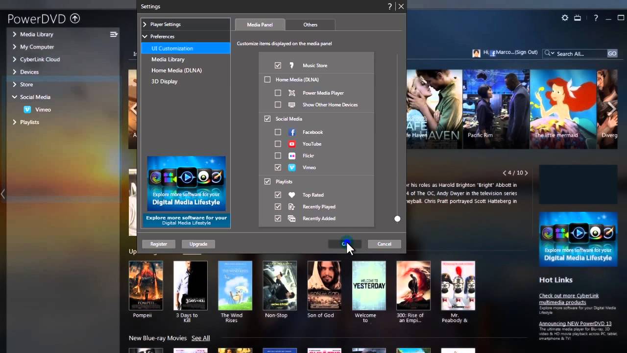Open PowerDVD settings gear icon
This screenshot has height=353, width=627.
click(x=565, y=18)
